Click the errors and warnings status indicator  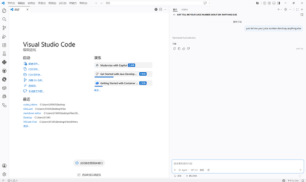12,180
